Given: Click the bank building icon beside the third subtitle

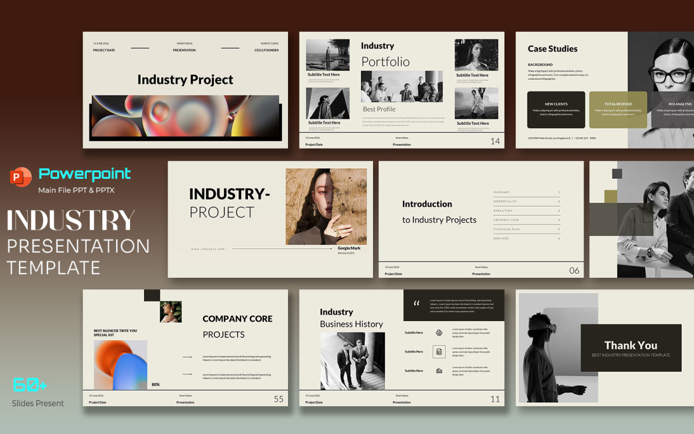Looking at the screenshot, I should pos(439,371).
